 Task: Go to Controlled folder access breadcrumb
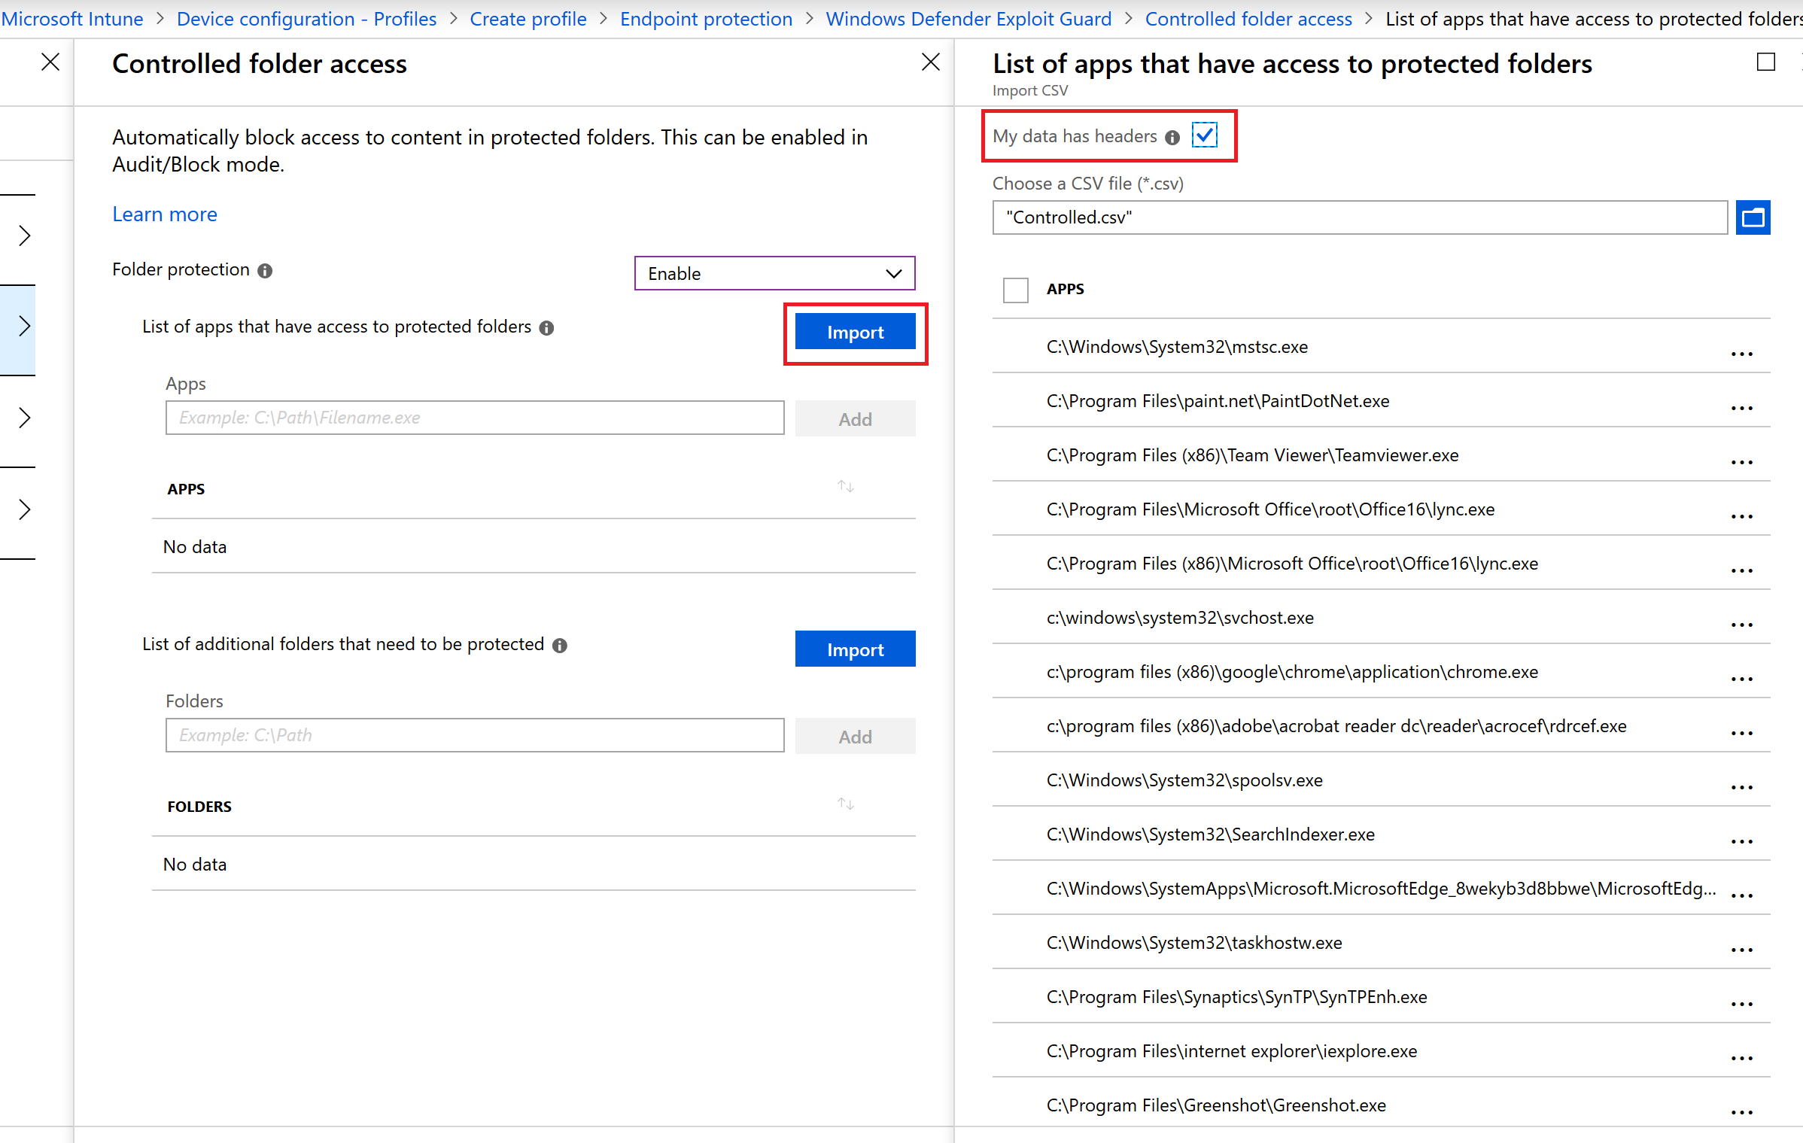pyautogui.click(x=1248, y=19)
